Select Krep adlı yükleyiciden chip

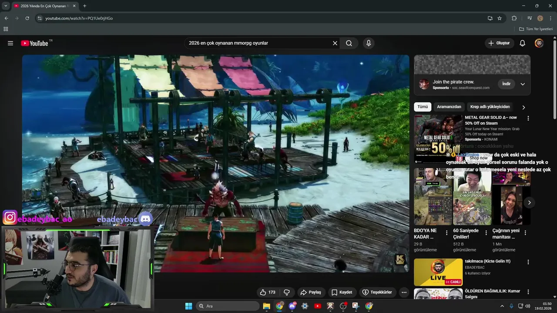(490, 107)
